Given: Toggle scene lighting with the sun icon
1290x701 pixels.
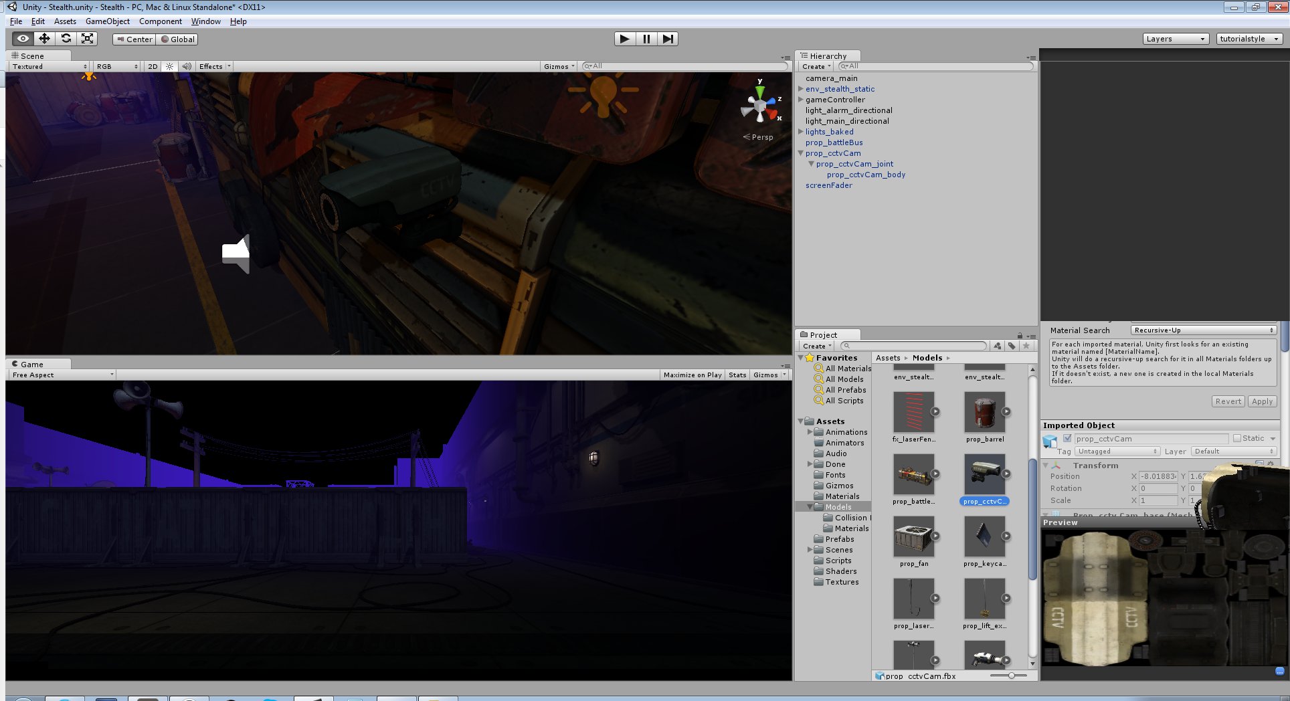Looking at the screenshot, I should click(x=169, y=66).
